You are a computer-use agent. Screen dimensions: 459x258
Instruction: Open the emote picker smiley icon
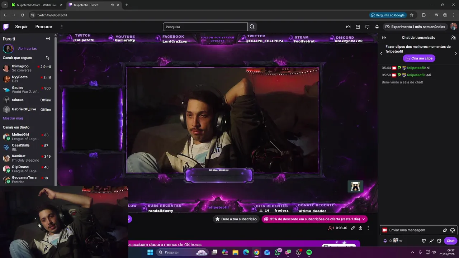tap(453, 230)
